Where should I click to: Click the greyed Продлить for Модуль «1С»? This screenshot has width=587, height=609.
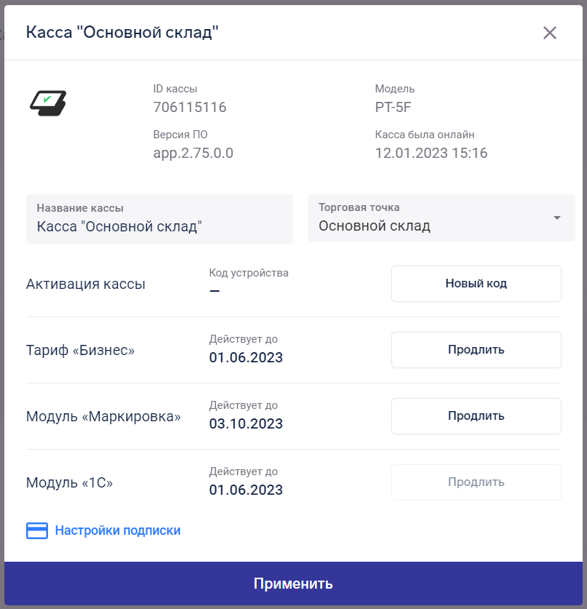coord(476,482)
